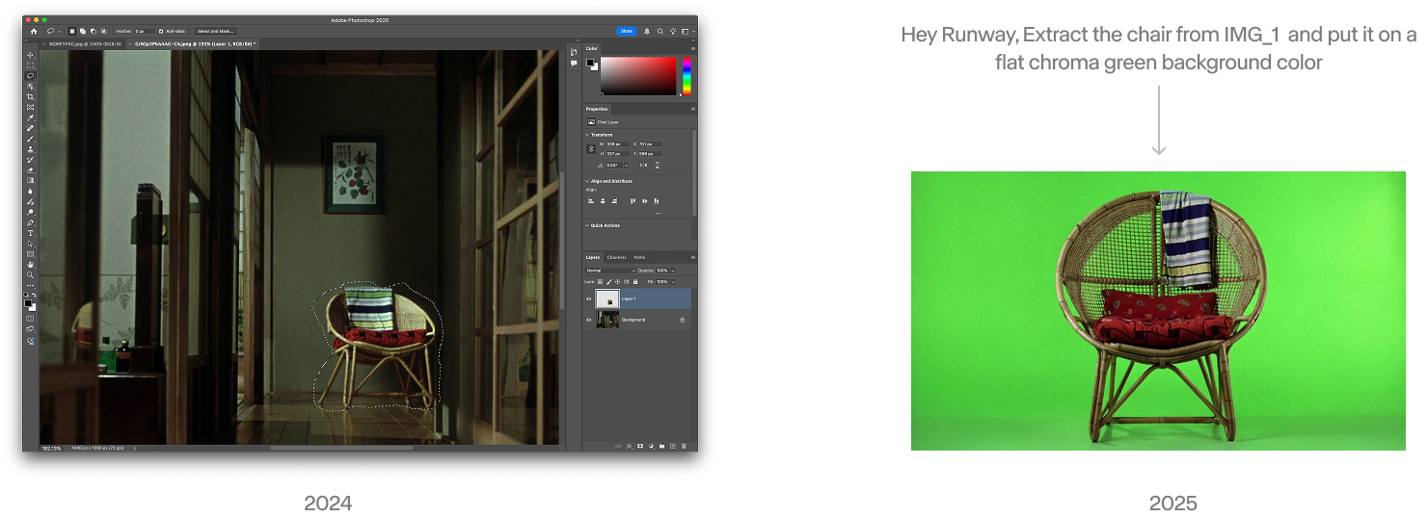Select the Properties panel tab

(x=597, y=109)
